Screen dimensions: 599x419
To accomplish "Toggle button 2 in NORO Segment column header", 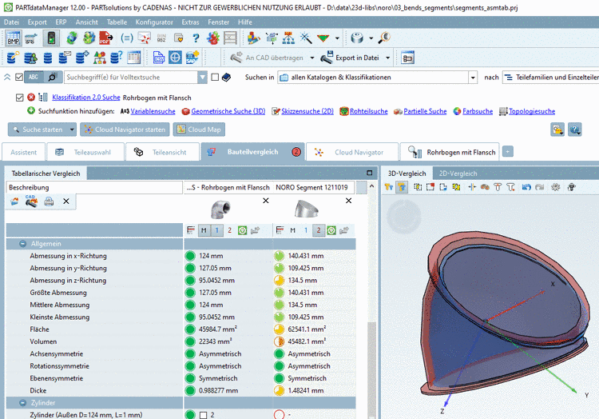I will [x=319, y=230].
